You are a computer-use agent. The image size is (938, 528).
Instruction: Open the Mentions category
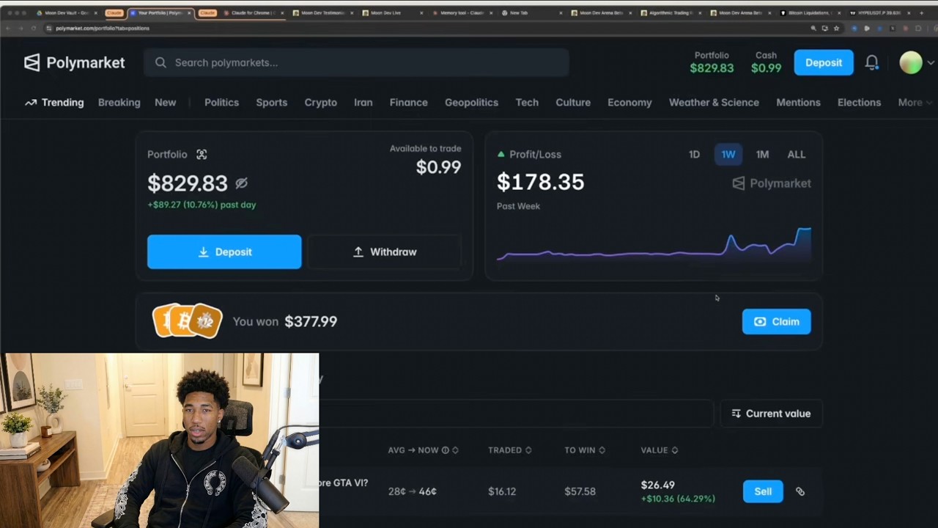[x=798, y=103]
